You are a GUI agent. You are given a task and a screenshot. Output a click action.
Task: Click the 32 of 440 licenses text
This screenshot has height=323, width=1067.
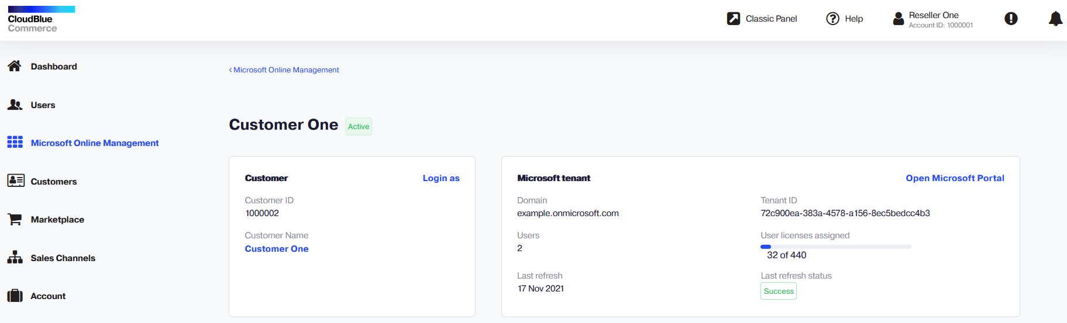click(787, 255)
